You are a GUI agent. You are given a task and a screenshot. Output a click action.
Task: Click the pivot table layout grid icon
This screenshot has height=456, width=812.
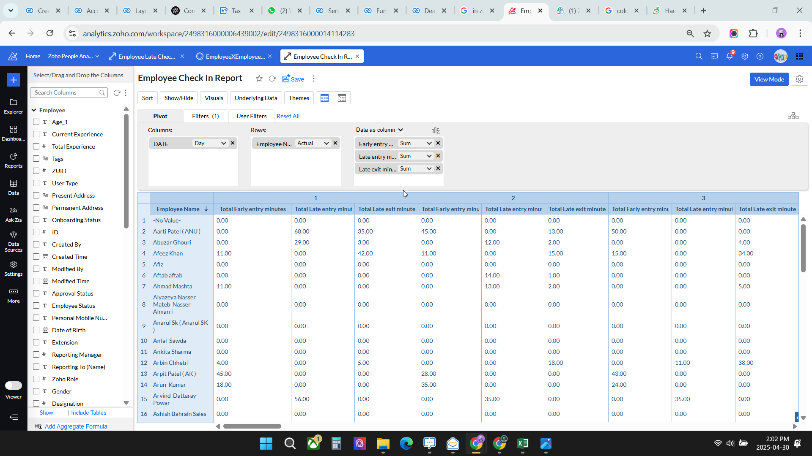pos(324,98)
